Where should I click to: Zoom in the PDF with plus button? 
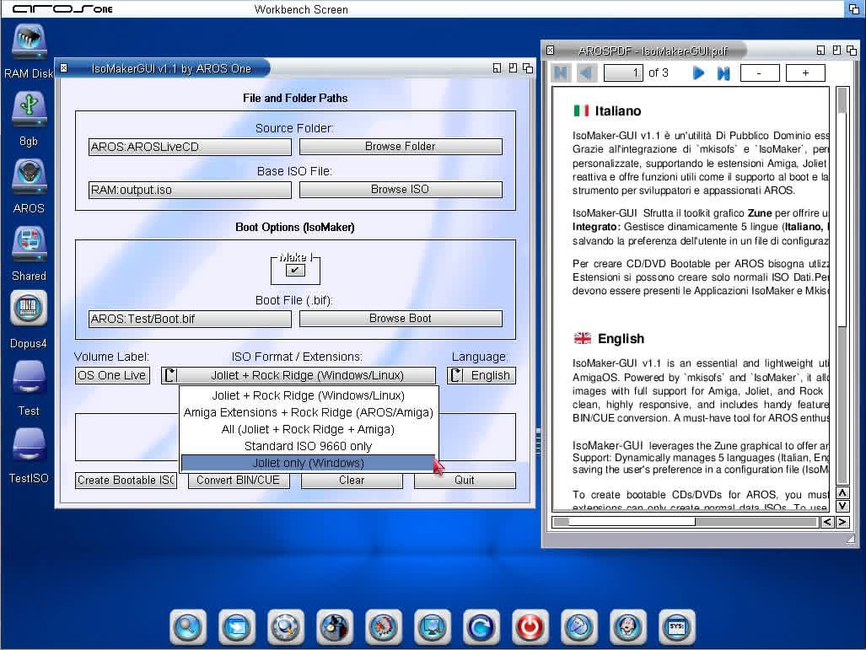click(x=805, y=73)
